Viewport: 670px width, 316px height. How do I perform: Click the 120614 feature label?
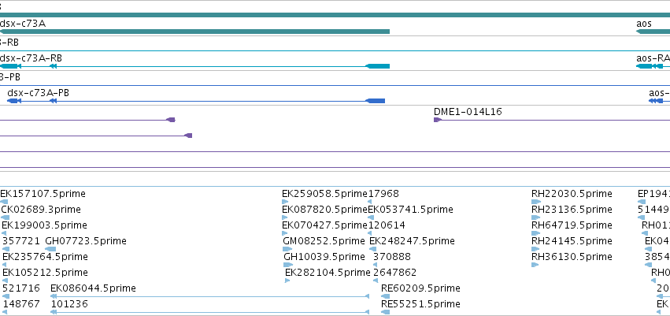click(x=387, y=225)
